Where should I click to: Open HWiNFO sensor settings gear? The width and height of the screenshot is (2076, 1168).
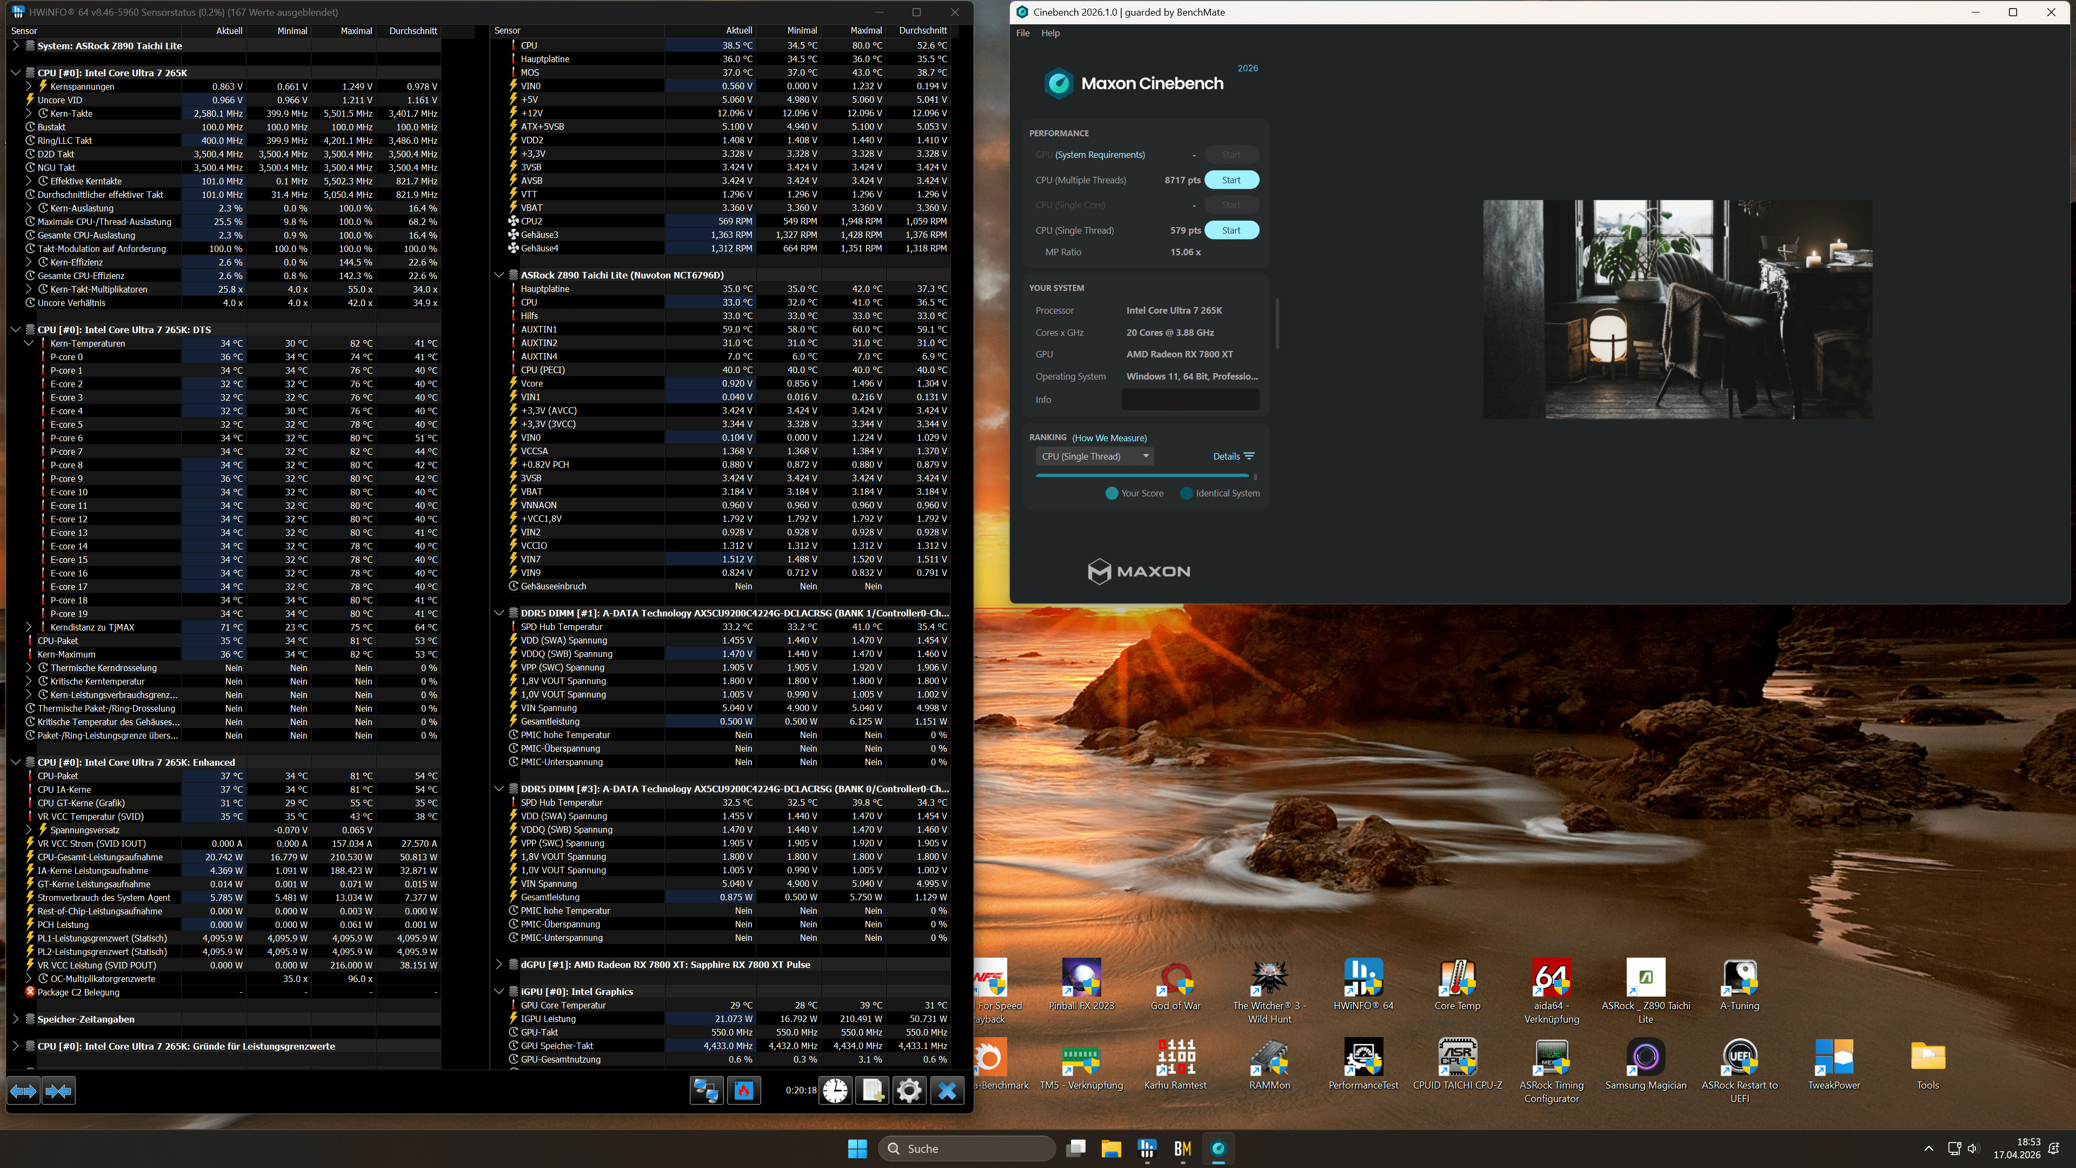(x=909, y=1091)
